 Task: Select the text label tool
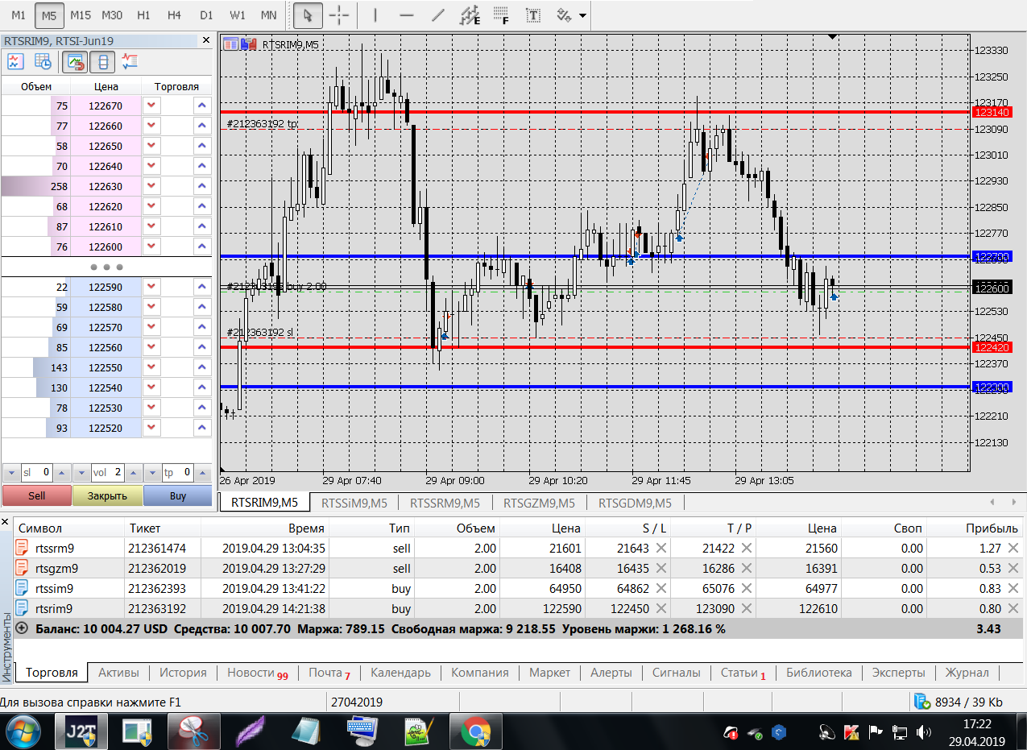[x=532, y=15]
